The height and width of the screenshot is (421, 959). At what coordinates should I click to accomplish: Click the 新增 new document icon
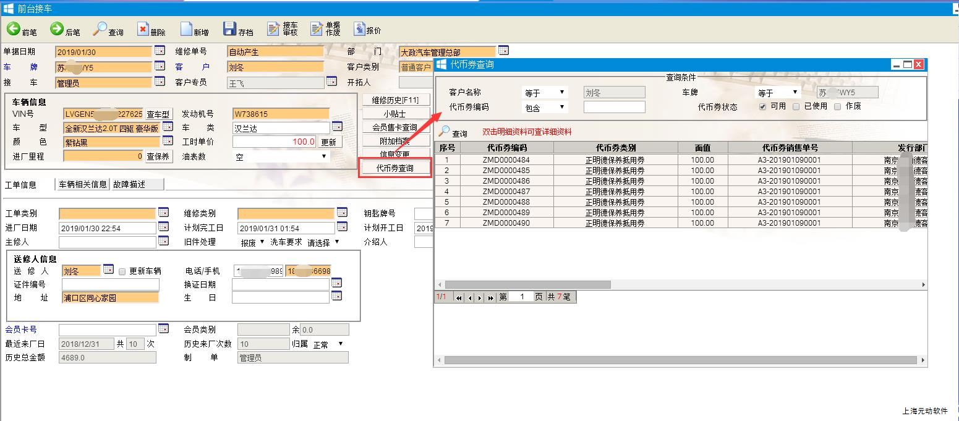click(x=186, y=29)
